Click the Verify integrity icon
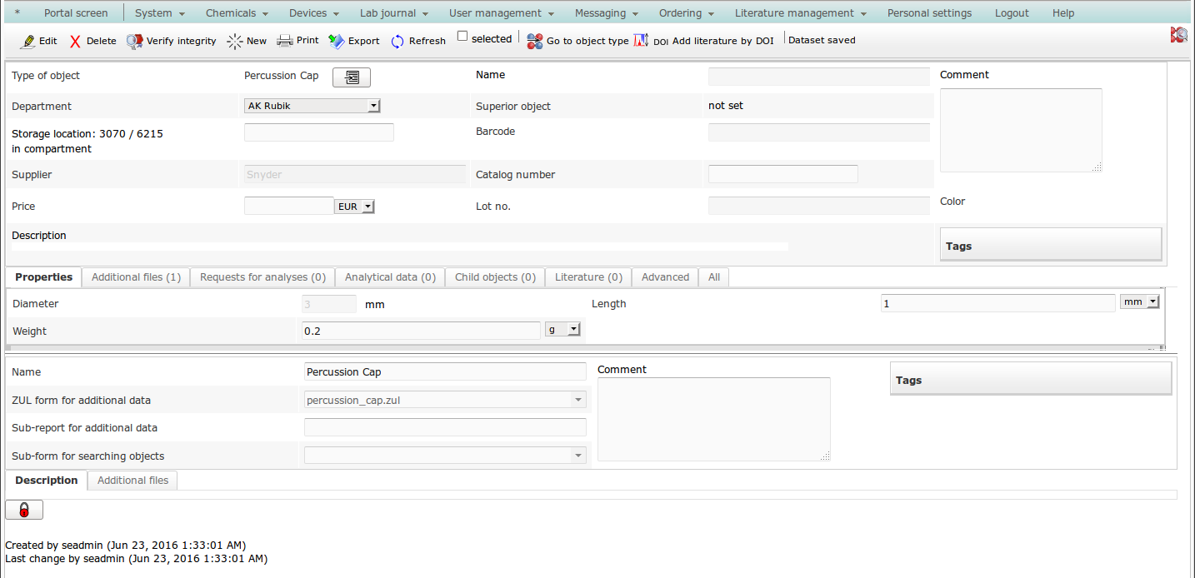 click(135, 41)
